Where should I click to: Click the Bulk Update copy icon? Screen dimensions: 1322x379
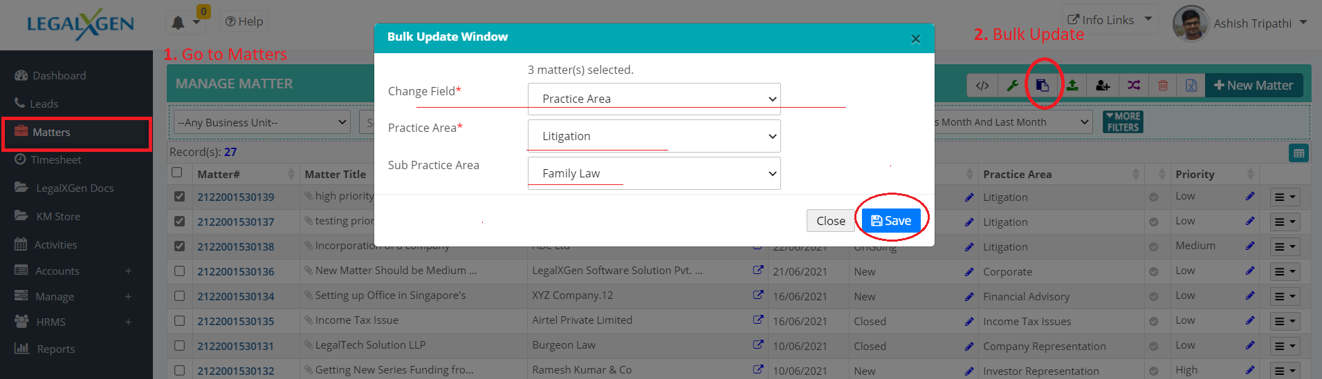pyautogui.click(x=1042, y=86)
